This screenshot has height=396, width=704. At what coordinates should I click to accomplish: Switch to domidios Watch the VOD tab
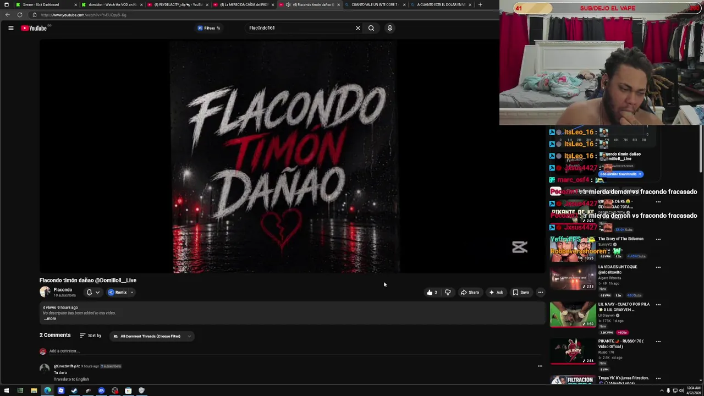(112, 4)
